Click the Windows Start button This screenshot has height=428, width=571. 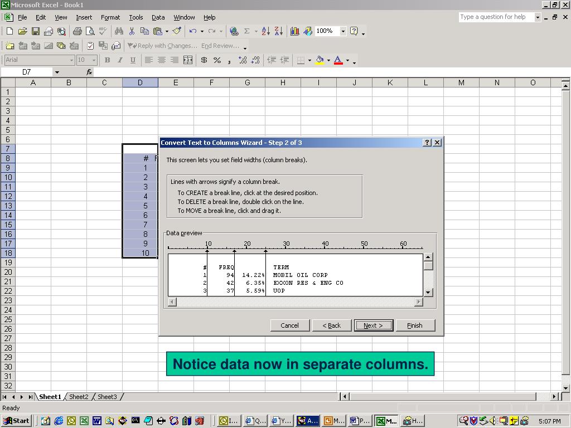click(x=16, y=421)
